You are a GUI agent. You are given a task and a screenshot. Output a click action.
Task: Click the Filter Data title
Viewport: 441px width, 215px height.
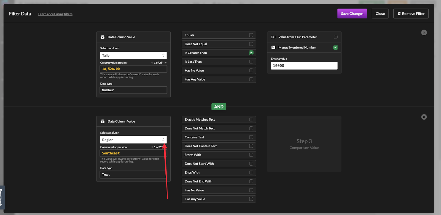20,14
